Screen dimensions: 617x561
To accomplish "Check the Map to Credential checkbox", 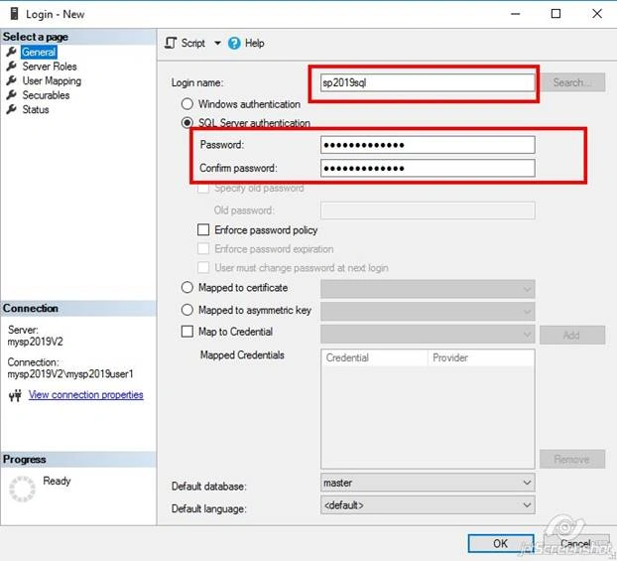I will (187, 332).
